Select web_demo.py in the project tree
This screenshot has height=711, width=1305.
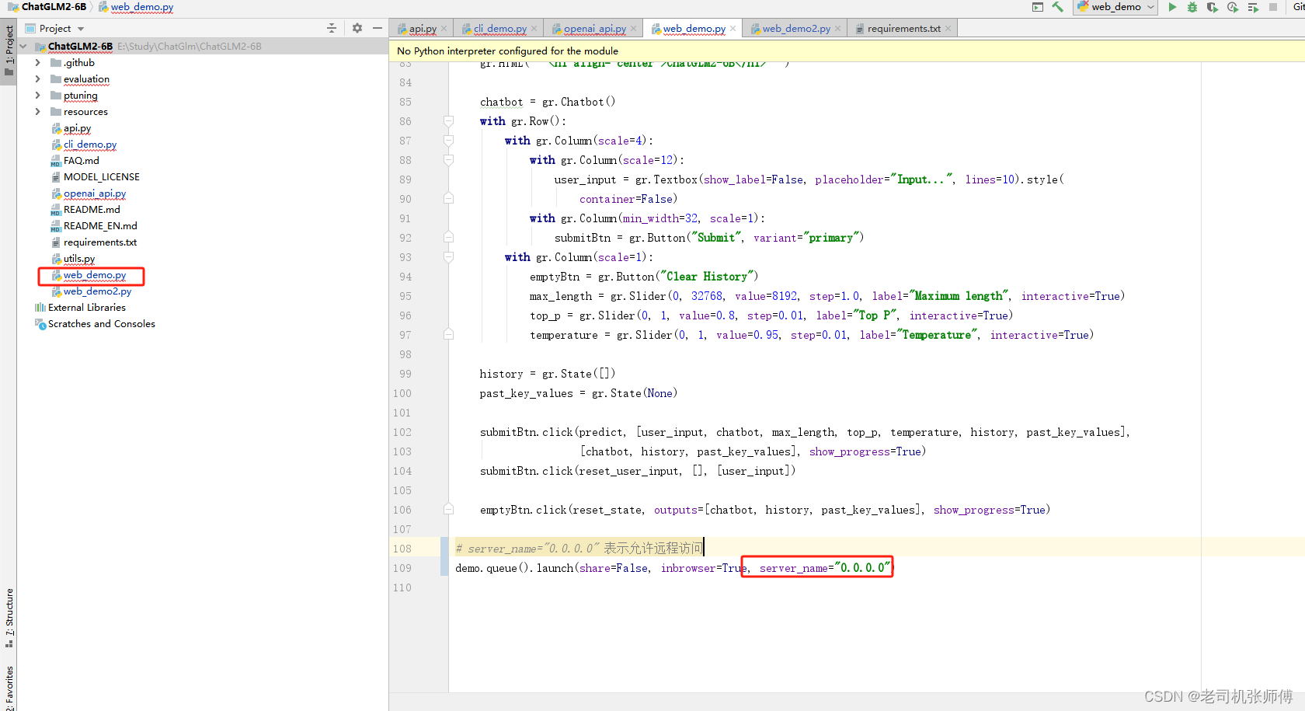95,275
